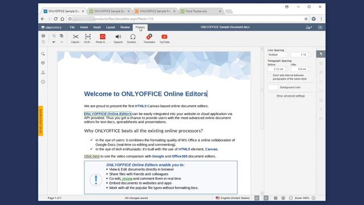Switch to the Layout tab
Screen dimensions: 364x205
pos(110,27)
